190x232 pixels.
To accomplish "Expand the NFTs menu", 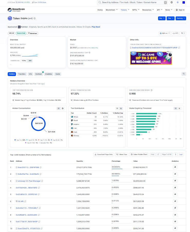I will [x=136, y=10].
